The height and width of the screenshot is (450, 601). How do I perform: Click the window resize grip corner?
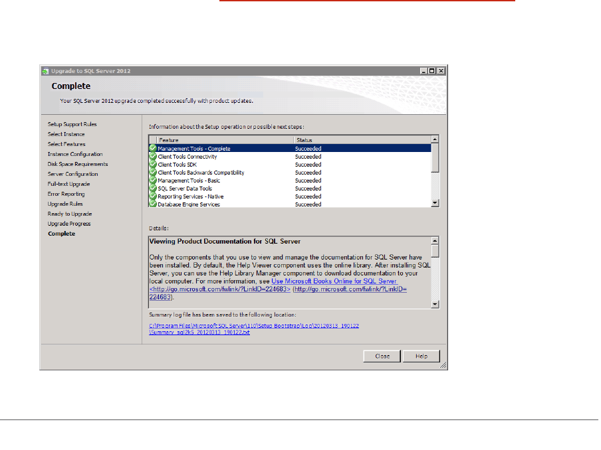pyautogui.click(x=443, y=366)
